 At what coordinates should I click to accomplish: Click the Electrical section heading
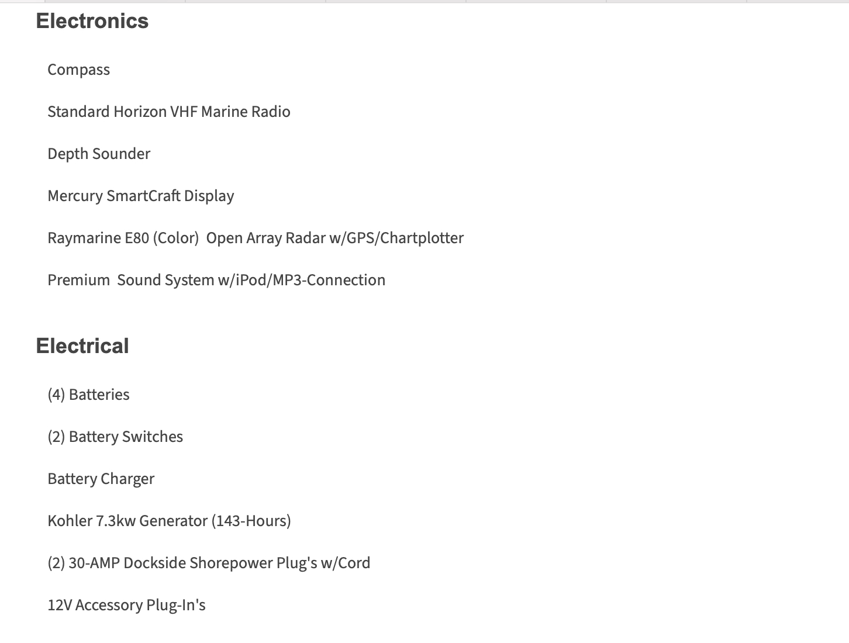82,346
